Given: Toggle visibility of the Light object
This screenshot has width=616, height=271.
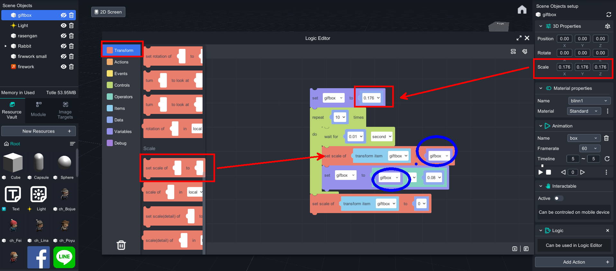Looking at the screenshot, I should [x=64, y=25].
